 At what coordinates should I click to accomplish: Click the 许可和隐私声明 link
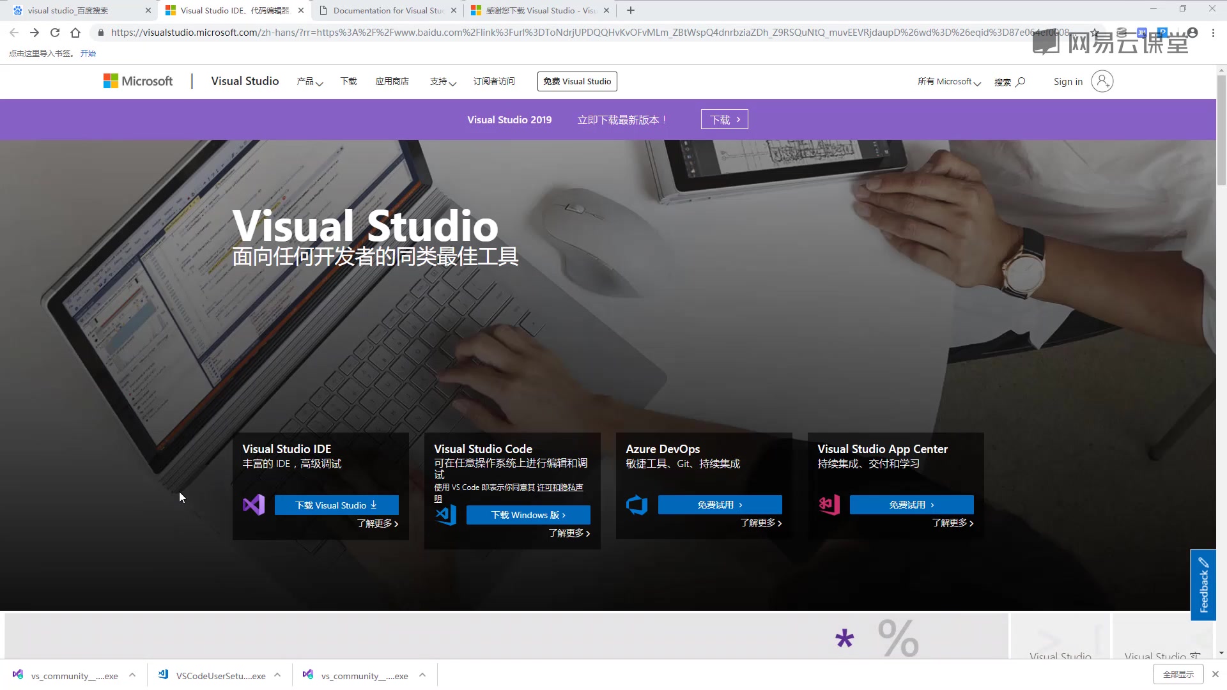560,487
